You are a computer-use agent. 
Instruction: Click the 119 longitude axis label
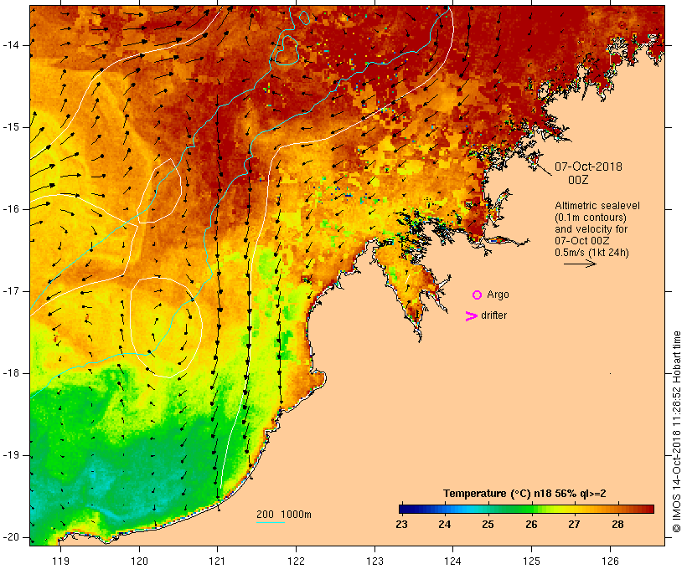point(60,561)
